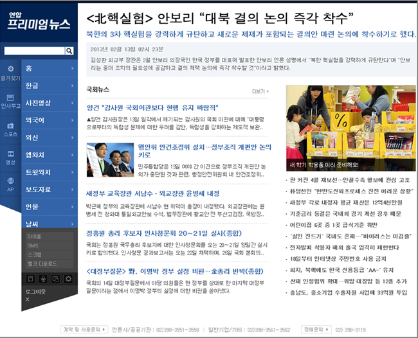
Task: Expand the 사진영상 menu arrow
Action: 72,103
